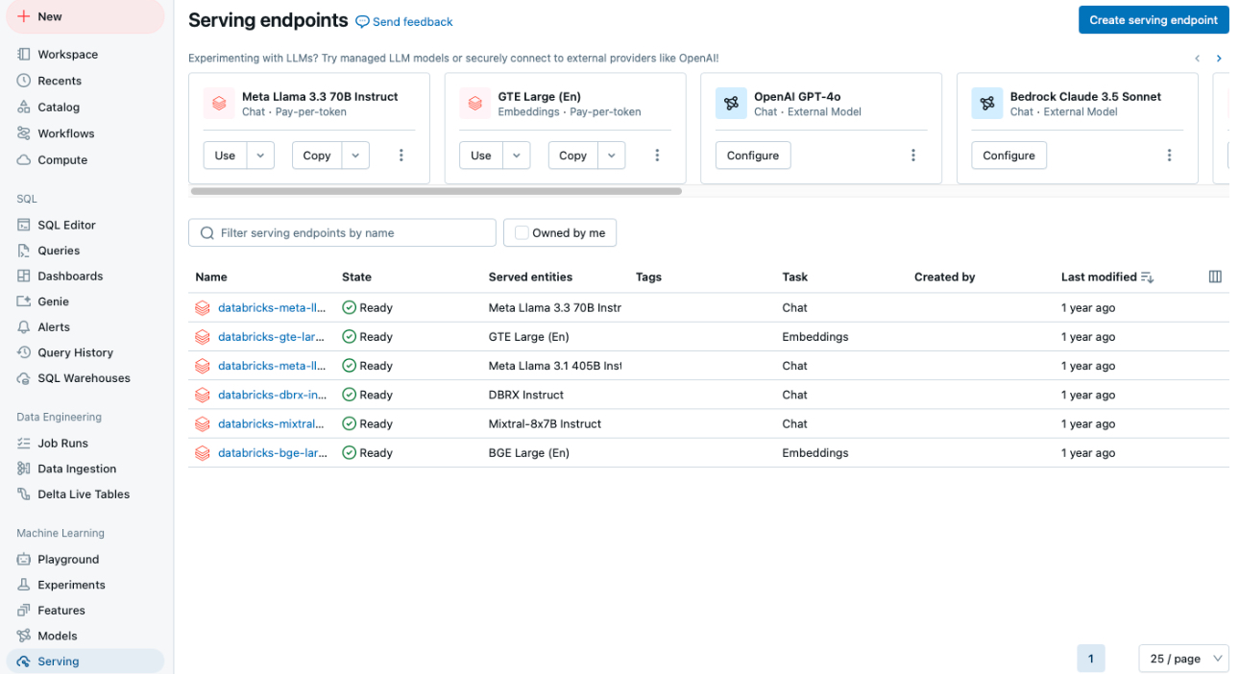Click the Mixtral-8x7B Instruct served entity cell
The width and height of the screenshot is (1239, 674).
[x=545, y=423]
